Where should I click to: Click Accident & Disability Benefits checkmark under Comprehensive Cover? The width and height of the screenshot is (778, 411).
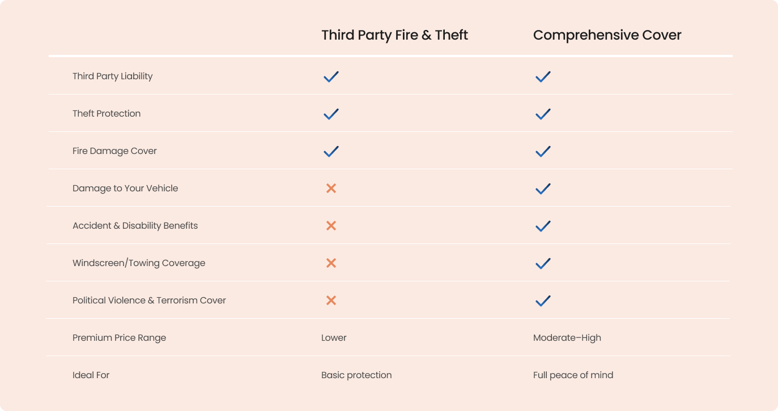[x=543, y=226]
